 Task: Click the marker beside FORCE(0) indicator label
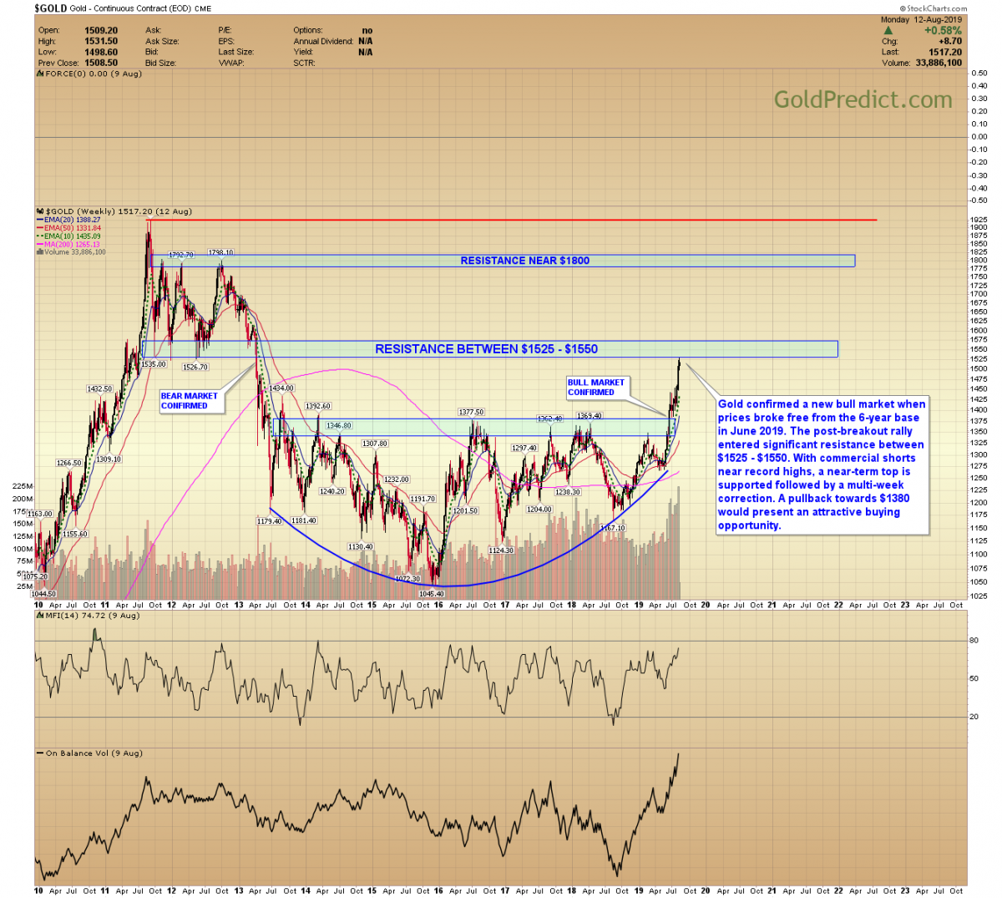[x=38, y=74]
